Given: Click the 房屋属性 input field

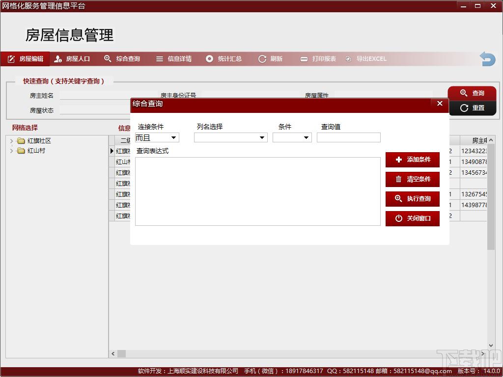Looking at the screenshot, I should tap(384, 95).
